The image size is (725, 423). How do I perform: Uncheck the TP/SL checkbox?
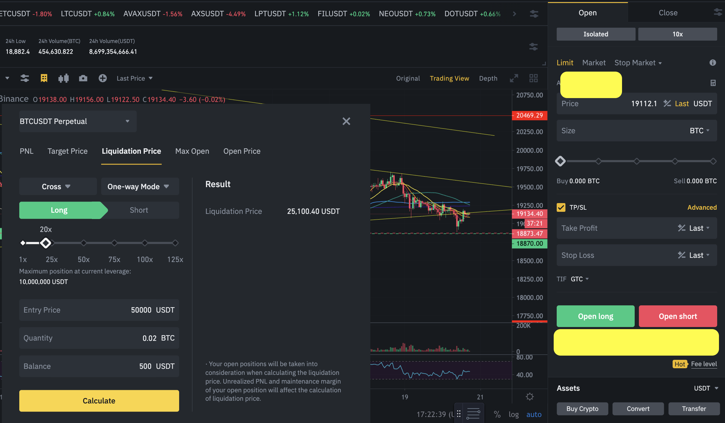(x=561, y=207)
